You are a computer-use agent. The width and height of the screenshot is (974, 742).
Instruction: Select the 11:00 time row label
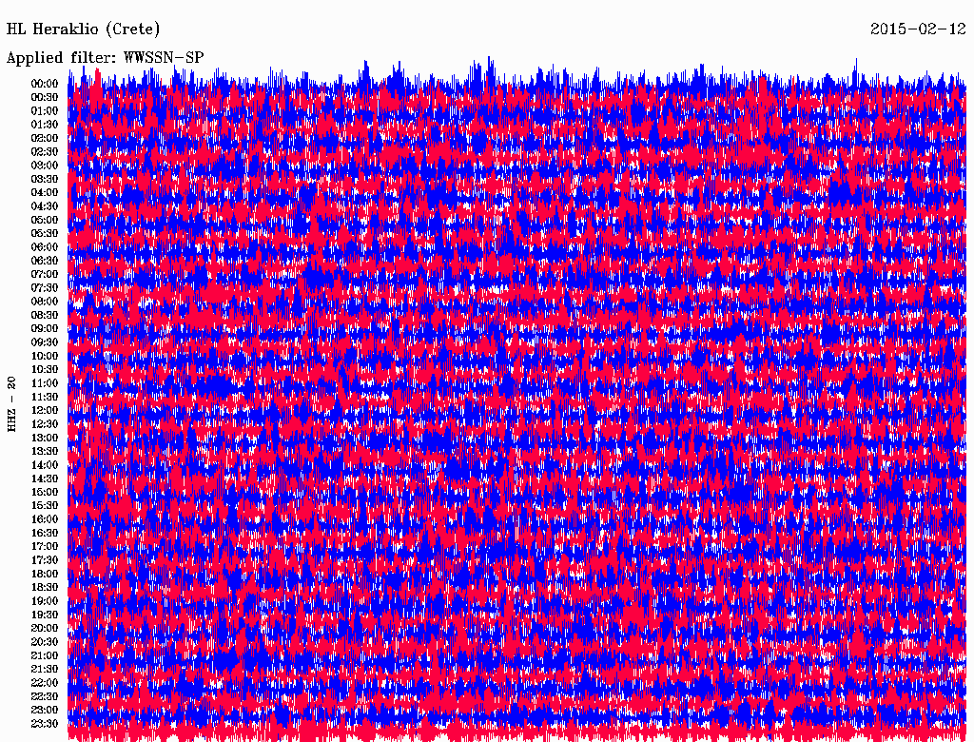[45, 383]
